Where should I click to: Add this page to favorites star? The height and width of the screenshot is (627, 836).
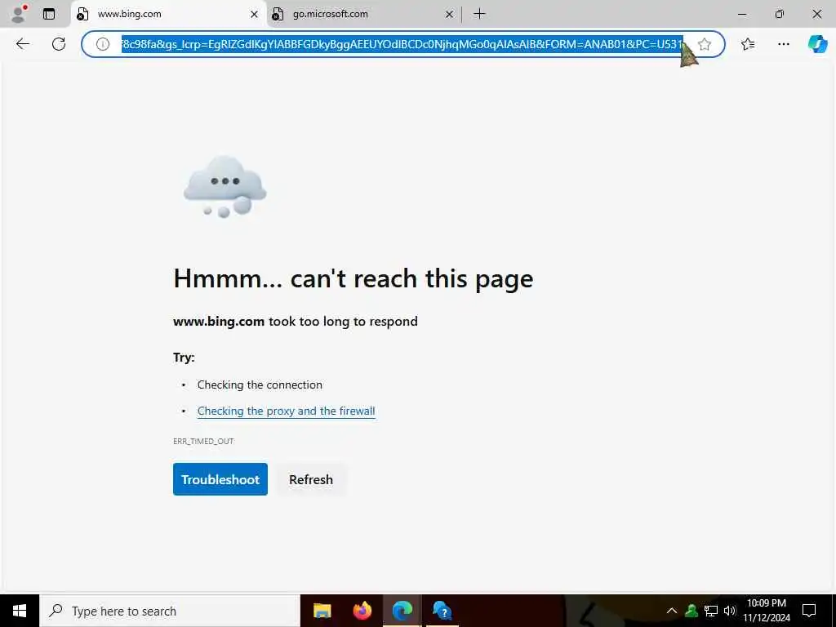[705, 44]
